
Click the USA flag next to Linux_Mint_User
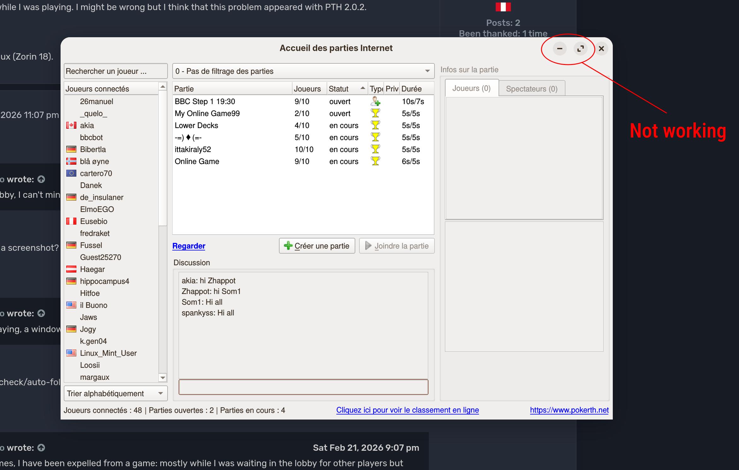(x=72, y=353)
